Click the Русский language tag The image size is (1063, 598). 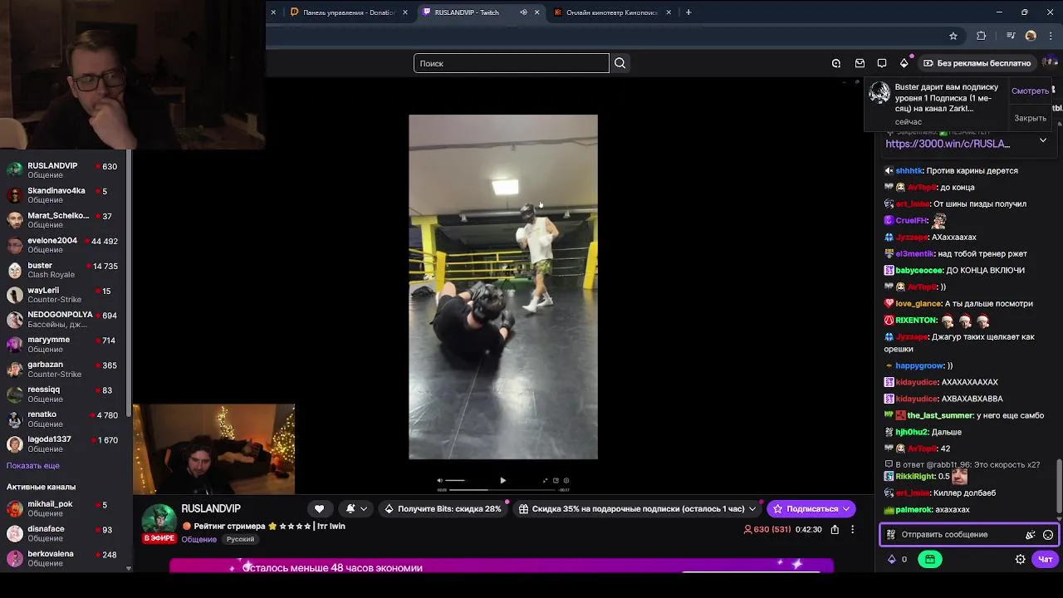240,539
